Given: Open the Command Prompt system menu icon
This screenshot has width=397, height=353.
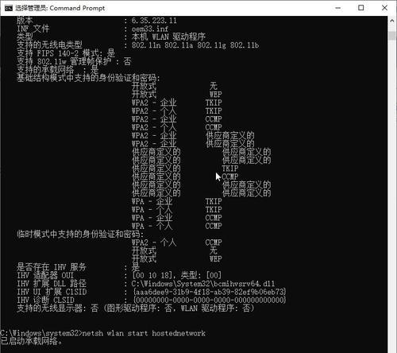Looking at the screenshot, I should [8, 8].
